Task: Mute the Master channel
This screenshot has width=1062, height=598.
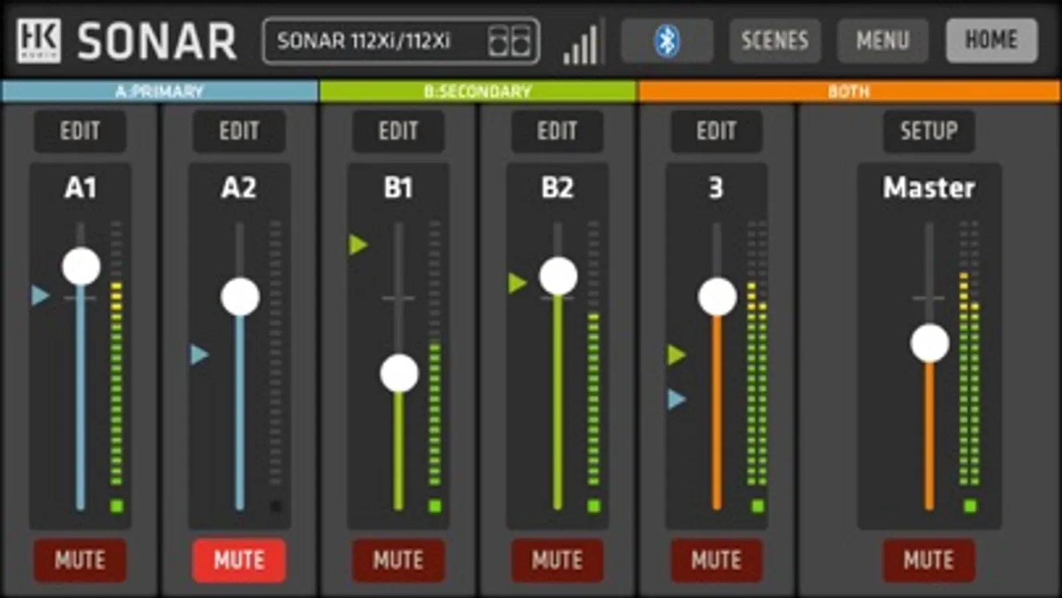Action: (929, 560)
